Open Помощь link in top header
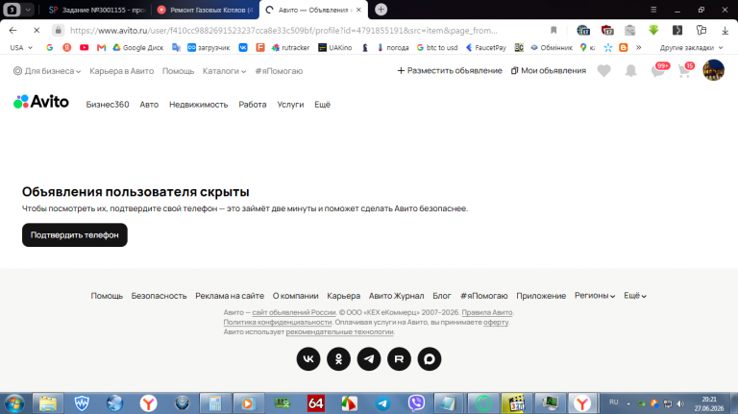This screenshot has height=414, width=738. (x=178, y=71)
